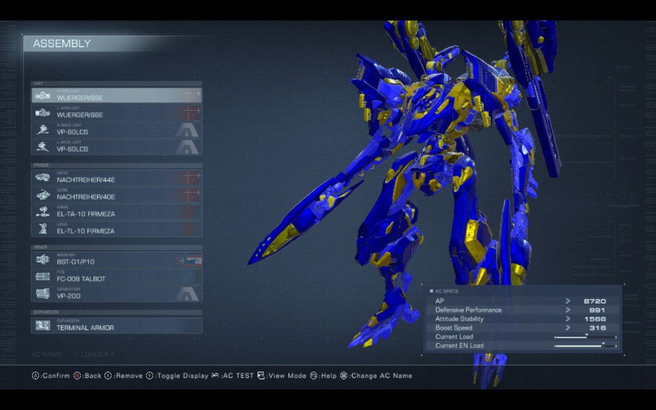This screenshot has width=656, height=410.
Task: Click the Boost Speed value 316
Action: 598,327
